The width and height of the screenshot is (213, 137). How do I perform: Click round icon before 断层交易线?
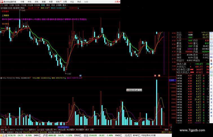pos(14,8)
